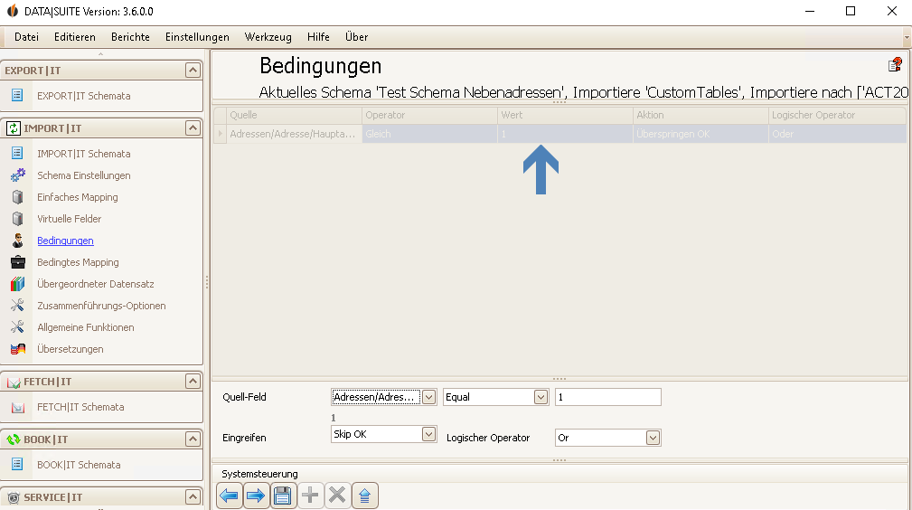Go to Einfaches Mapping
This screenshot has width=912, height=510.
point(78,197)
